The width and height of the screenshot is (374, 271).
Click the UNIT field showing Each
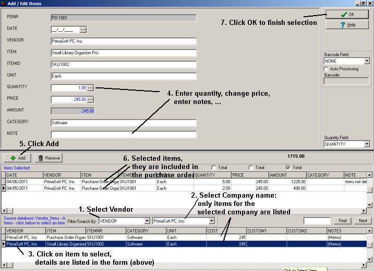124,76
